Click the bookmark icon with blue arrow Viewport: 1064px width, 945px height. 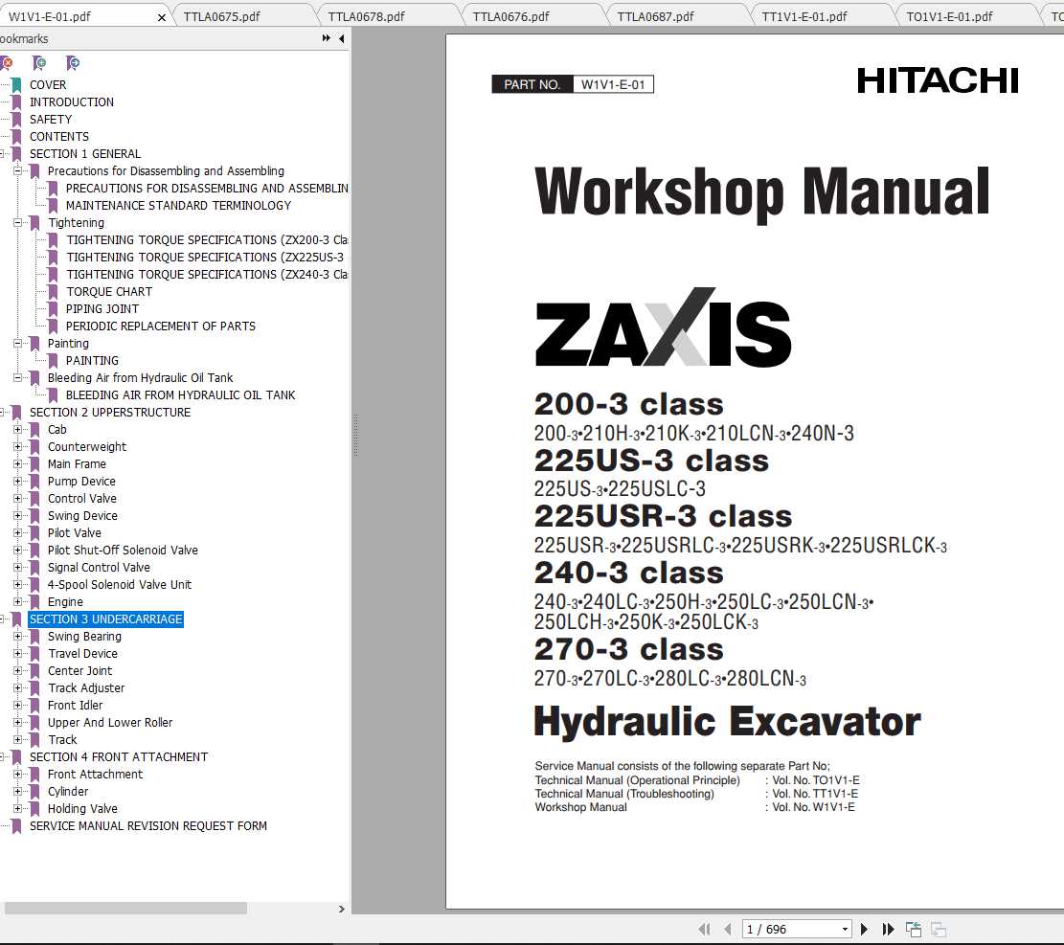click(73, 63)
